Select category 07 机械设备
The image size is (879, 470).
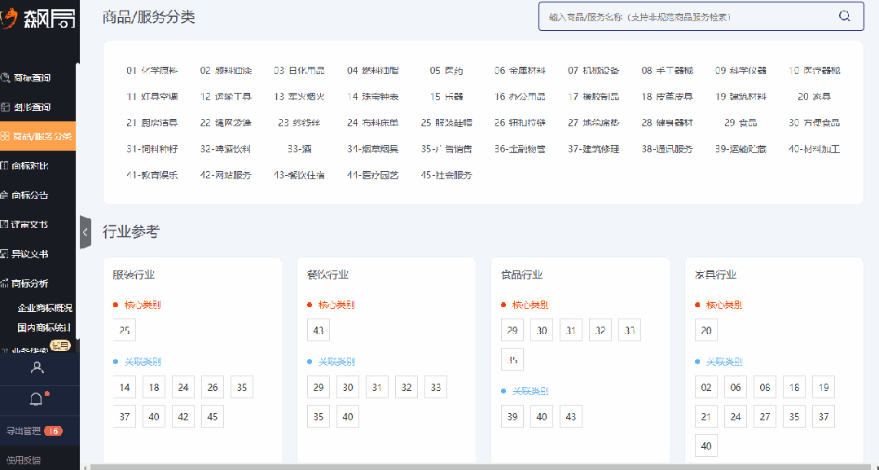(x=594, y=71)
